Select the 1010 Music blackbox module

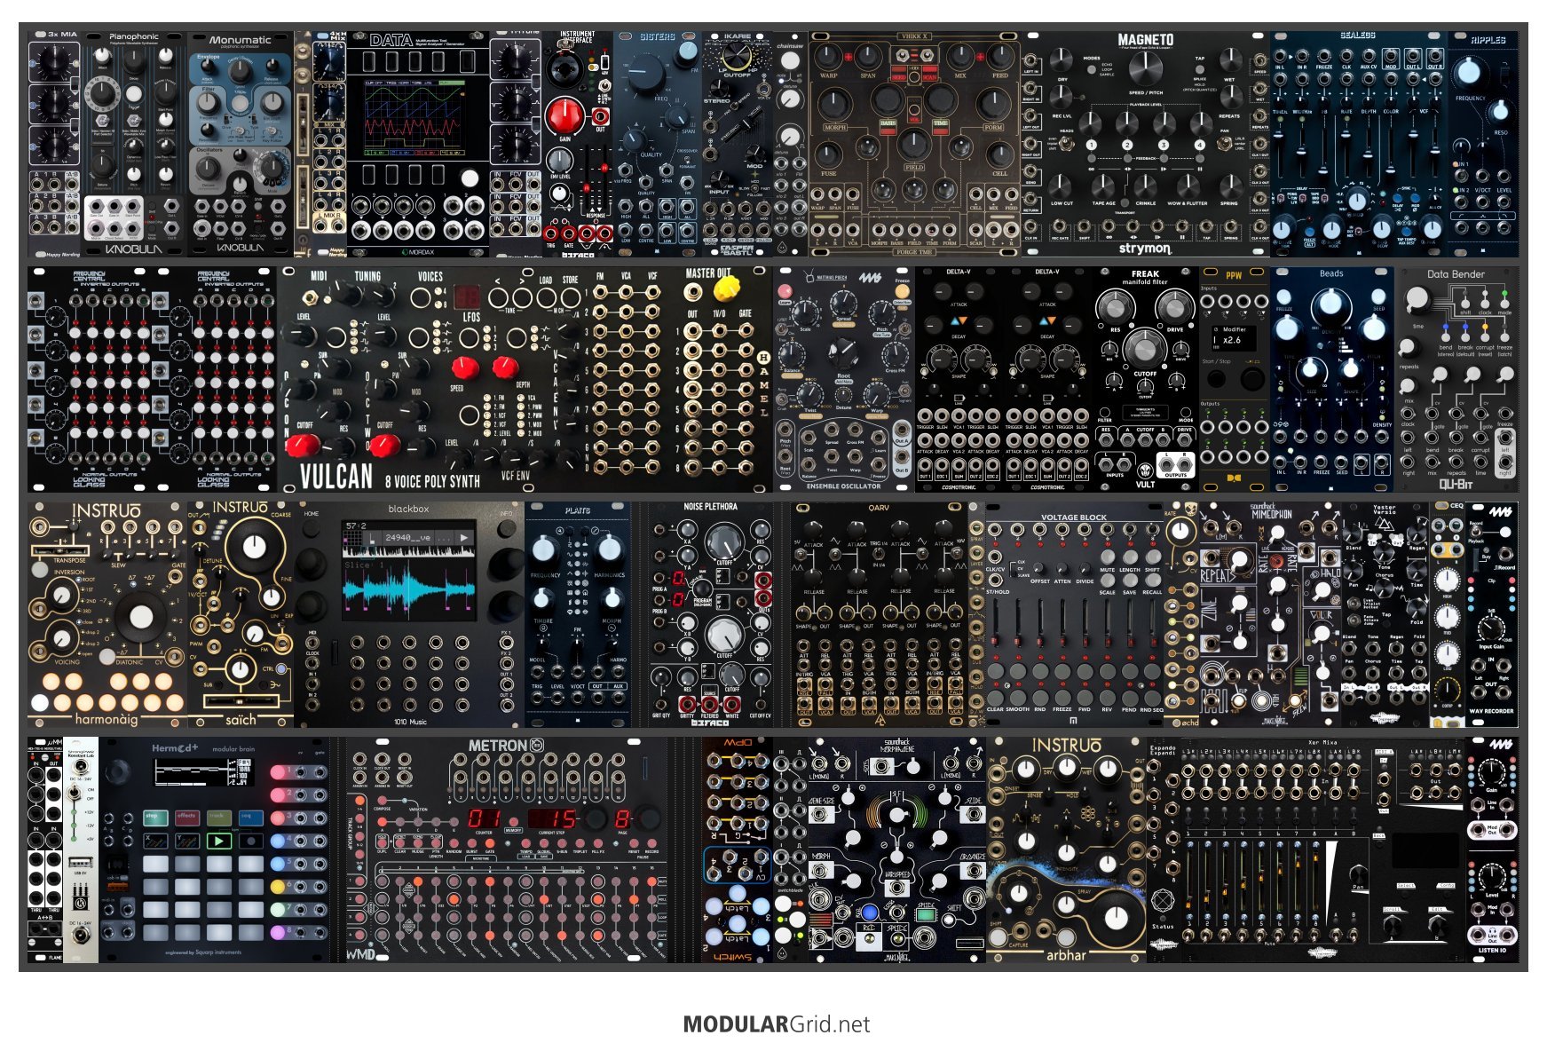click(x=409, y=615)
